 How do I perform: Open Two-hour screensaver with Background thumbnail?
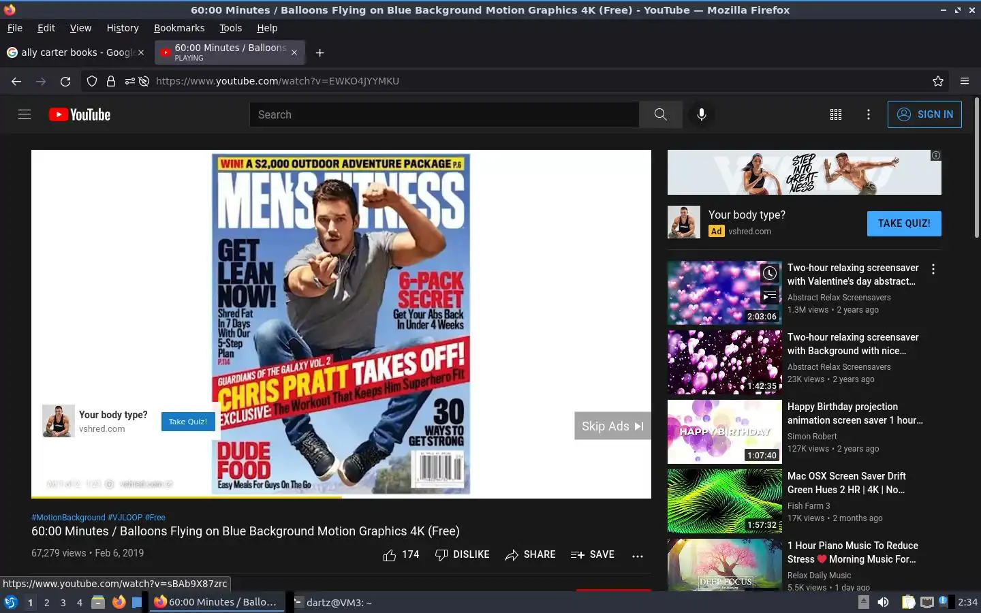pos(725,362)
